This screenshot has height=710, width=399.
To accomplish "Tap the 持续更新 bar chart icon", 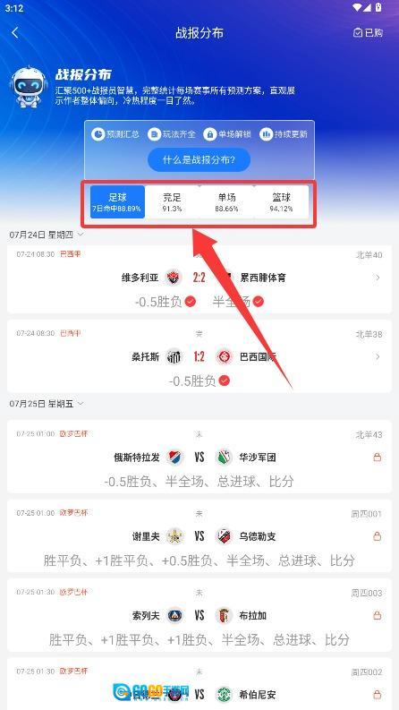I will point(266,134).
